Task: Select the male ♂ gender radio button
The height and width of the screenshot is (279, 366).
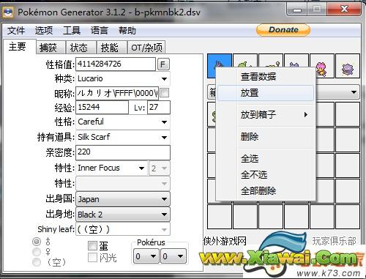Action: (37, 242)
